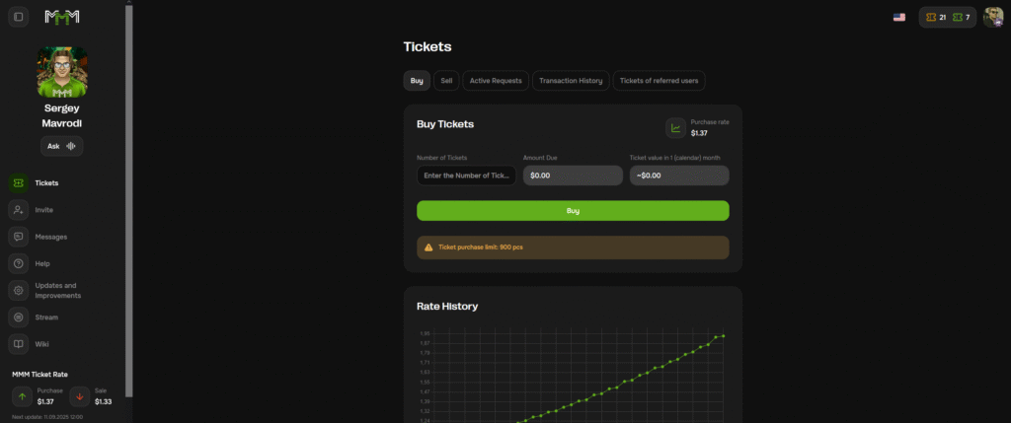
Task: Open the Stream page icon
Action: [19, 317]
